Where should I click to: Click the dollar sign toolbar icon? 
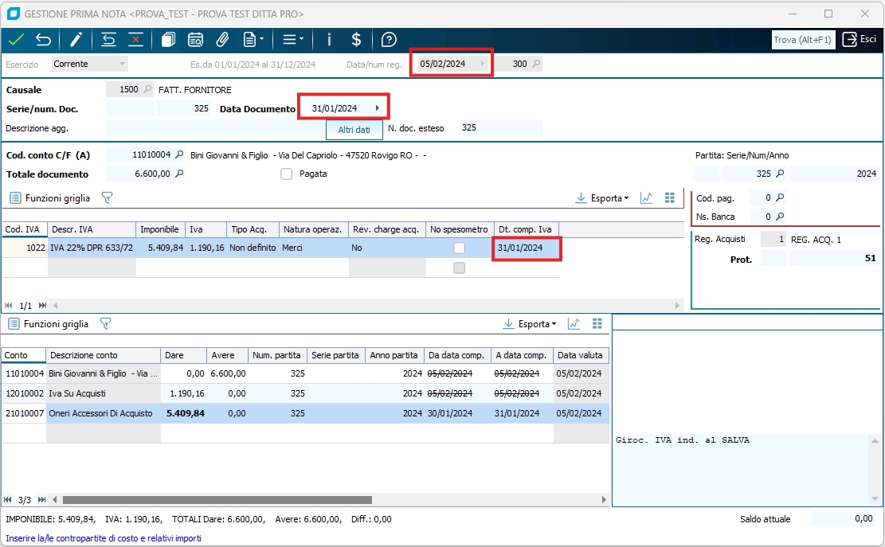pos(356,40)
